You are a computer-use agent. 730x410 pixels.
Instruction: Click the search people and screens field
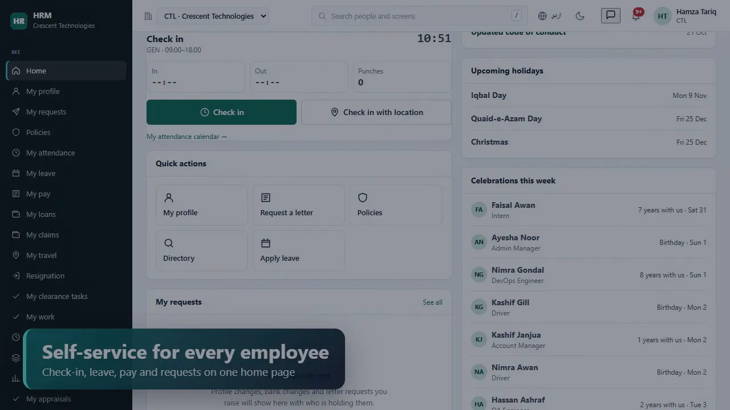[419, 16]
